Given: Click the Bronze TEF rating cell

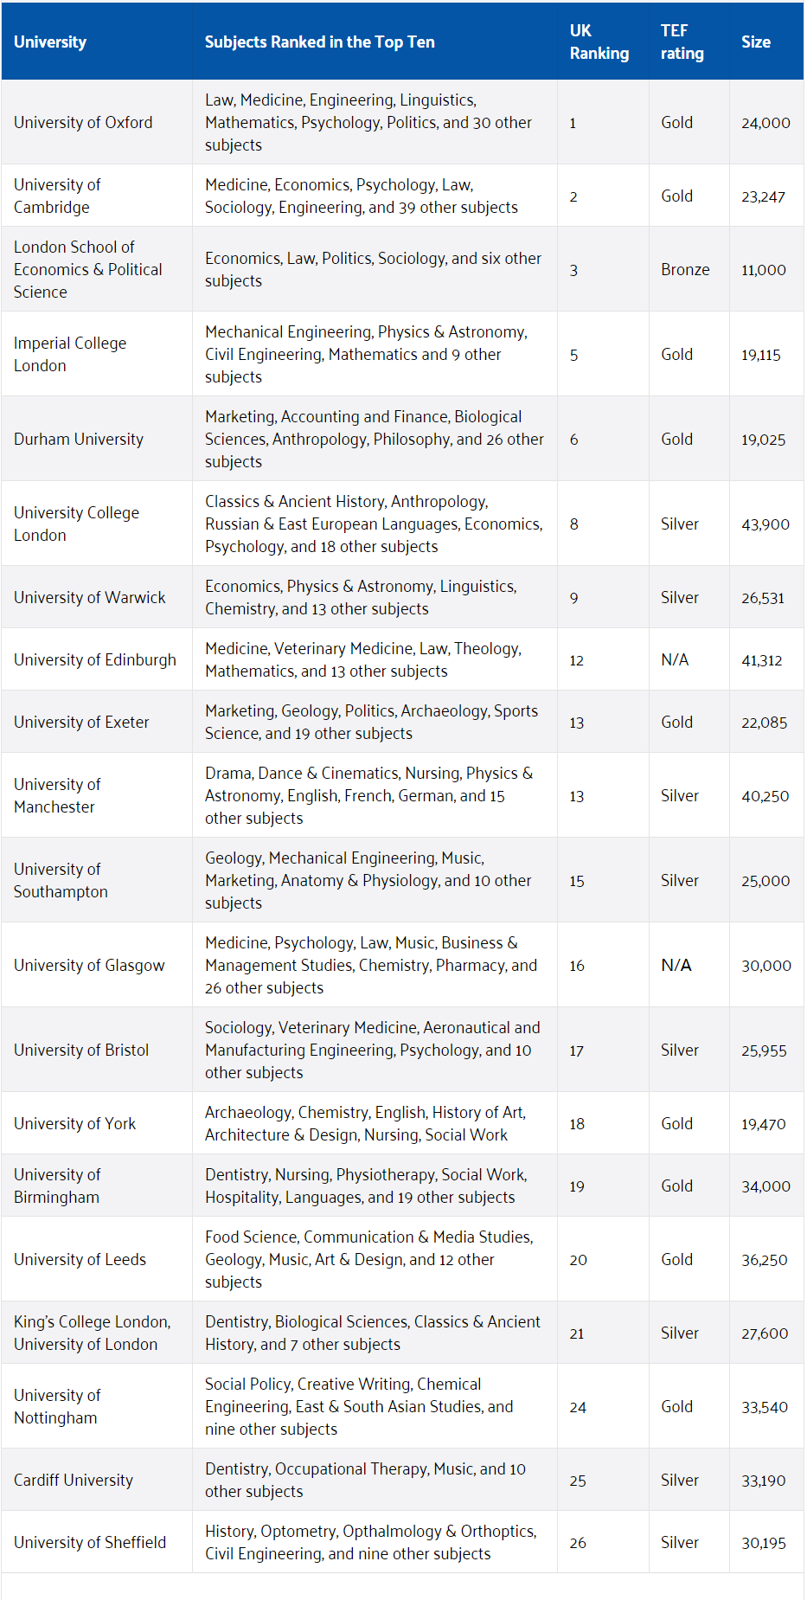Looking at the screenshot, I should 685,269.
